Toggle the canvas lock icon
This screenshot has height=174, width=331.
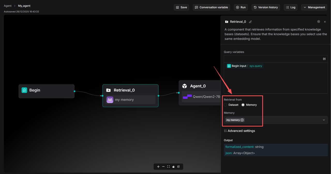(174, 167)
